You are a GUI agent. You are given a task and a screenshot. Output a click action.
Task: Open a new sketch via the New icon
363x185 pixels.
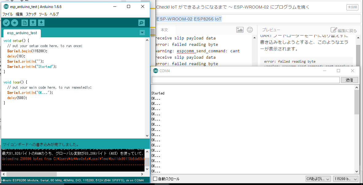(x=24, y=22)
